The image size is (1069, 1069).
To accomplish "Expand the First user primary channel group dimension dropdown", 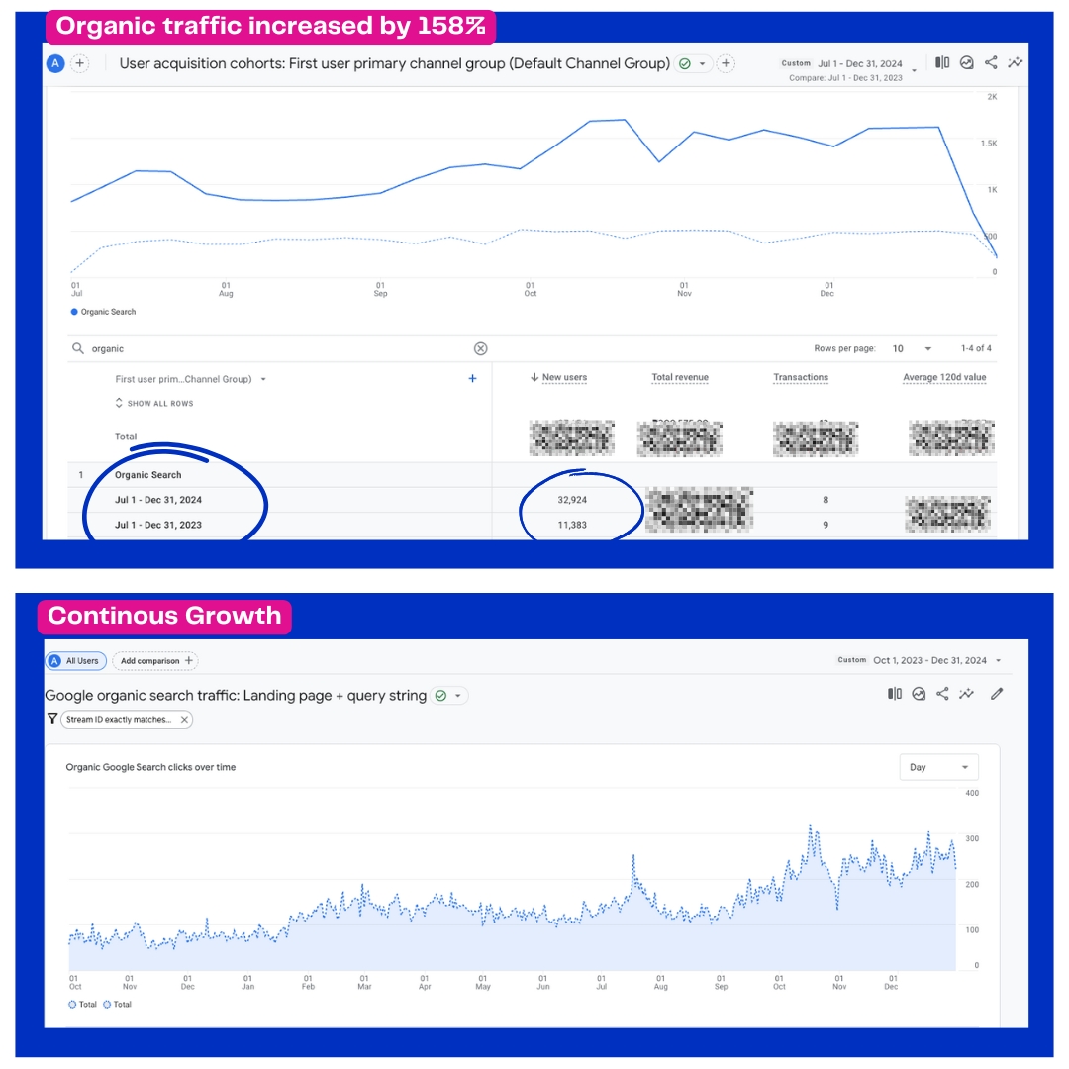I will [x=263, y=379].
